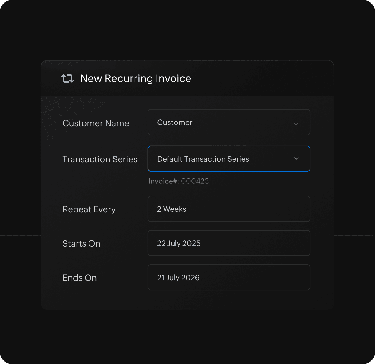This screenshot has width=375, height=364.
Task: Select the 21 July 2026 date text
Action: 178,278
